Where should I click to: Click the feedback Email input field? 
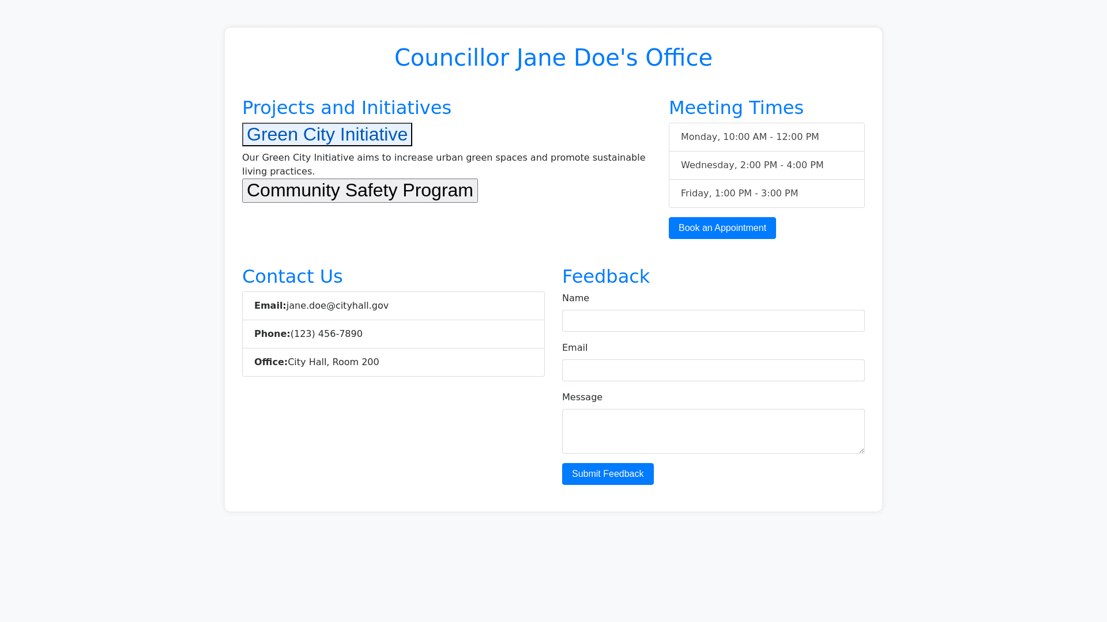tap(713, 370)
